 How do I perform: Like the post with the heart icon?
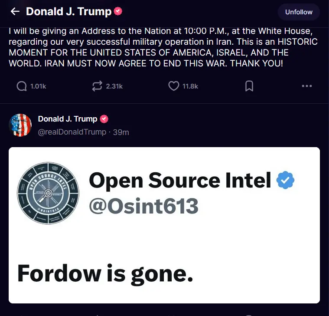click(173, 86)
